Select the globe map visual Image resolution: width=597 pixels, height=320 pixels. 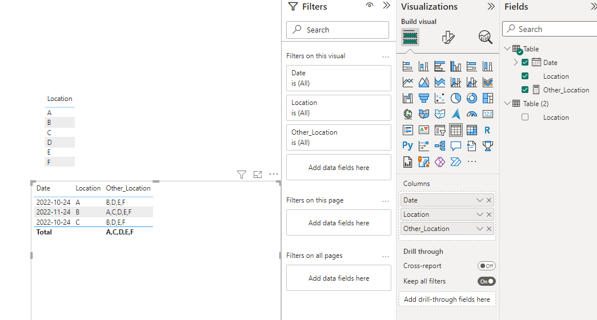point(407,114)
